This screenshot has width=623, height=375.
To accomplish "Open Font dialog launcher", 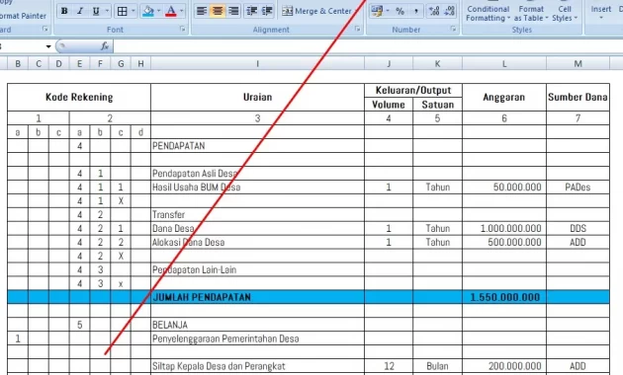I will tap(182, 29).
